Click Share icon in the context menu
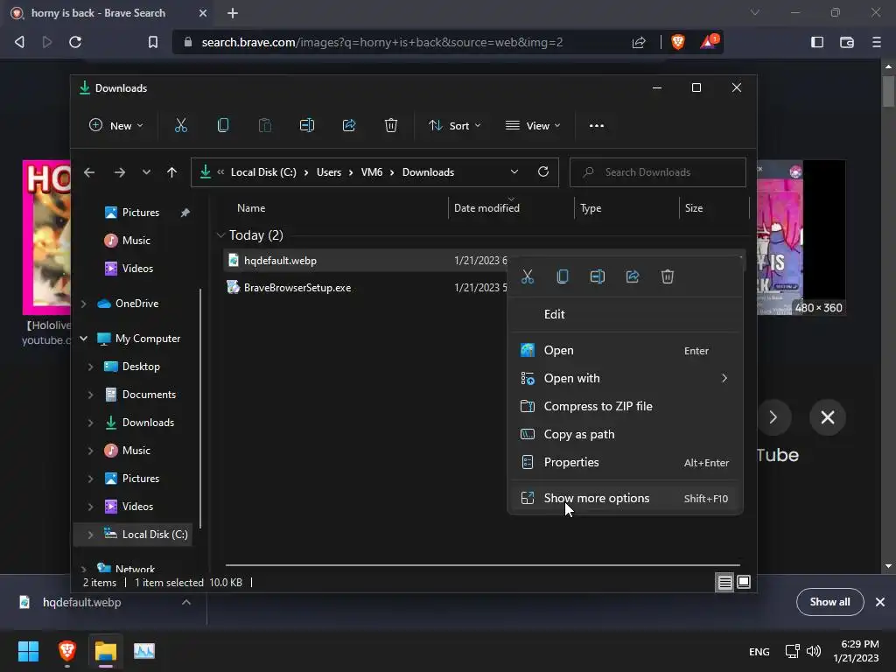Image resolution: width=896 pixels, height=672 pixels. point(632,276)
